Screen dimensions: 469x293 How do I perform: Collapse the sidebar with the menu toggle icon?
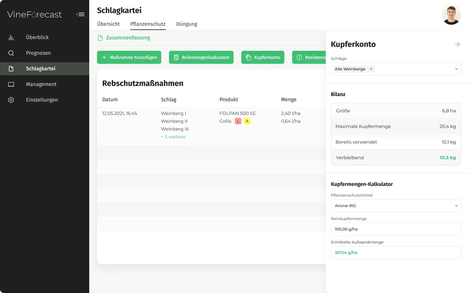(80, 14)
